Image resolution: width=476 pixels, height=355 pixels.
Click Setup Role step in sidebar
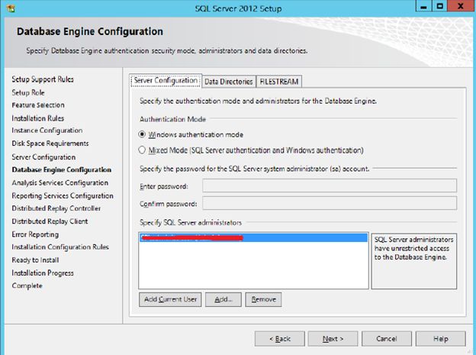28,92
